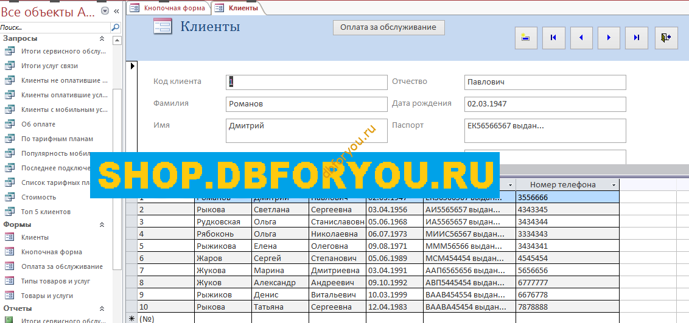Image resolution: width=689 pixels, height=323 pixels.
Task: Click Паспорт field ЕК56566567
Action: pyautogui.click(x=545, y=131)
